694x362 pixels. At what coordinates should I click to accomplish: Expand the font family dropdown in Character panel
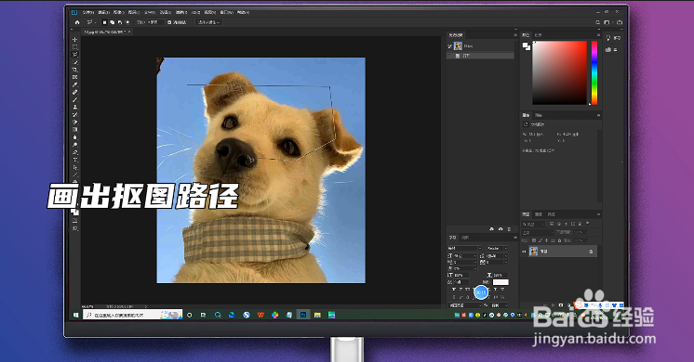(x=464, y=248)
